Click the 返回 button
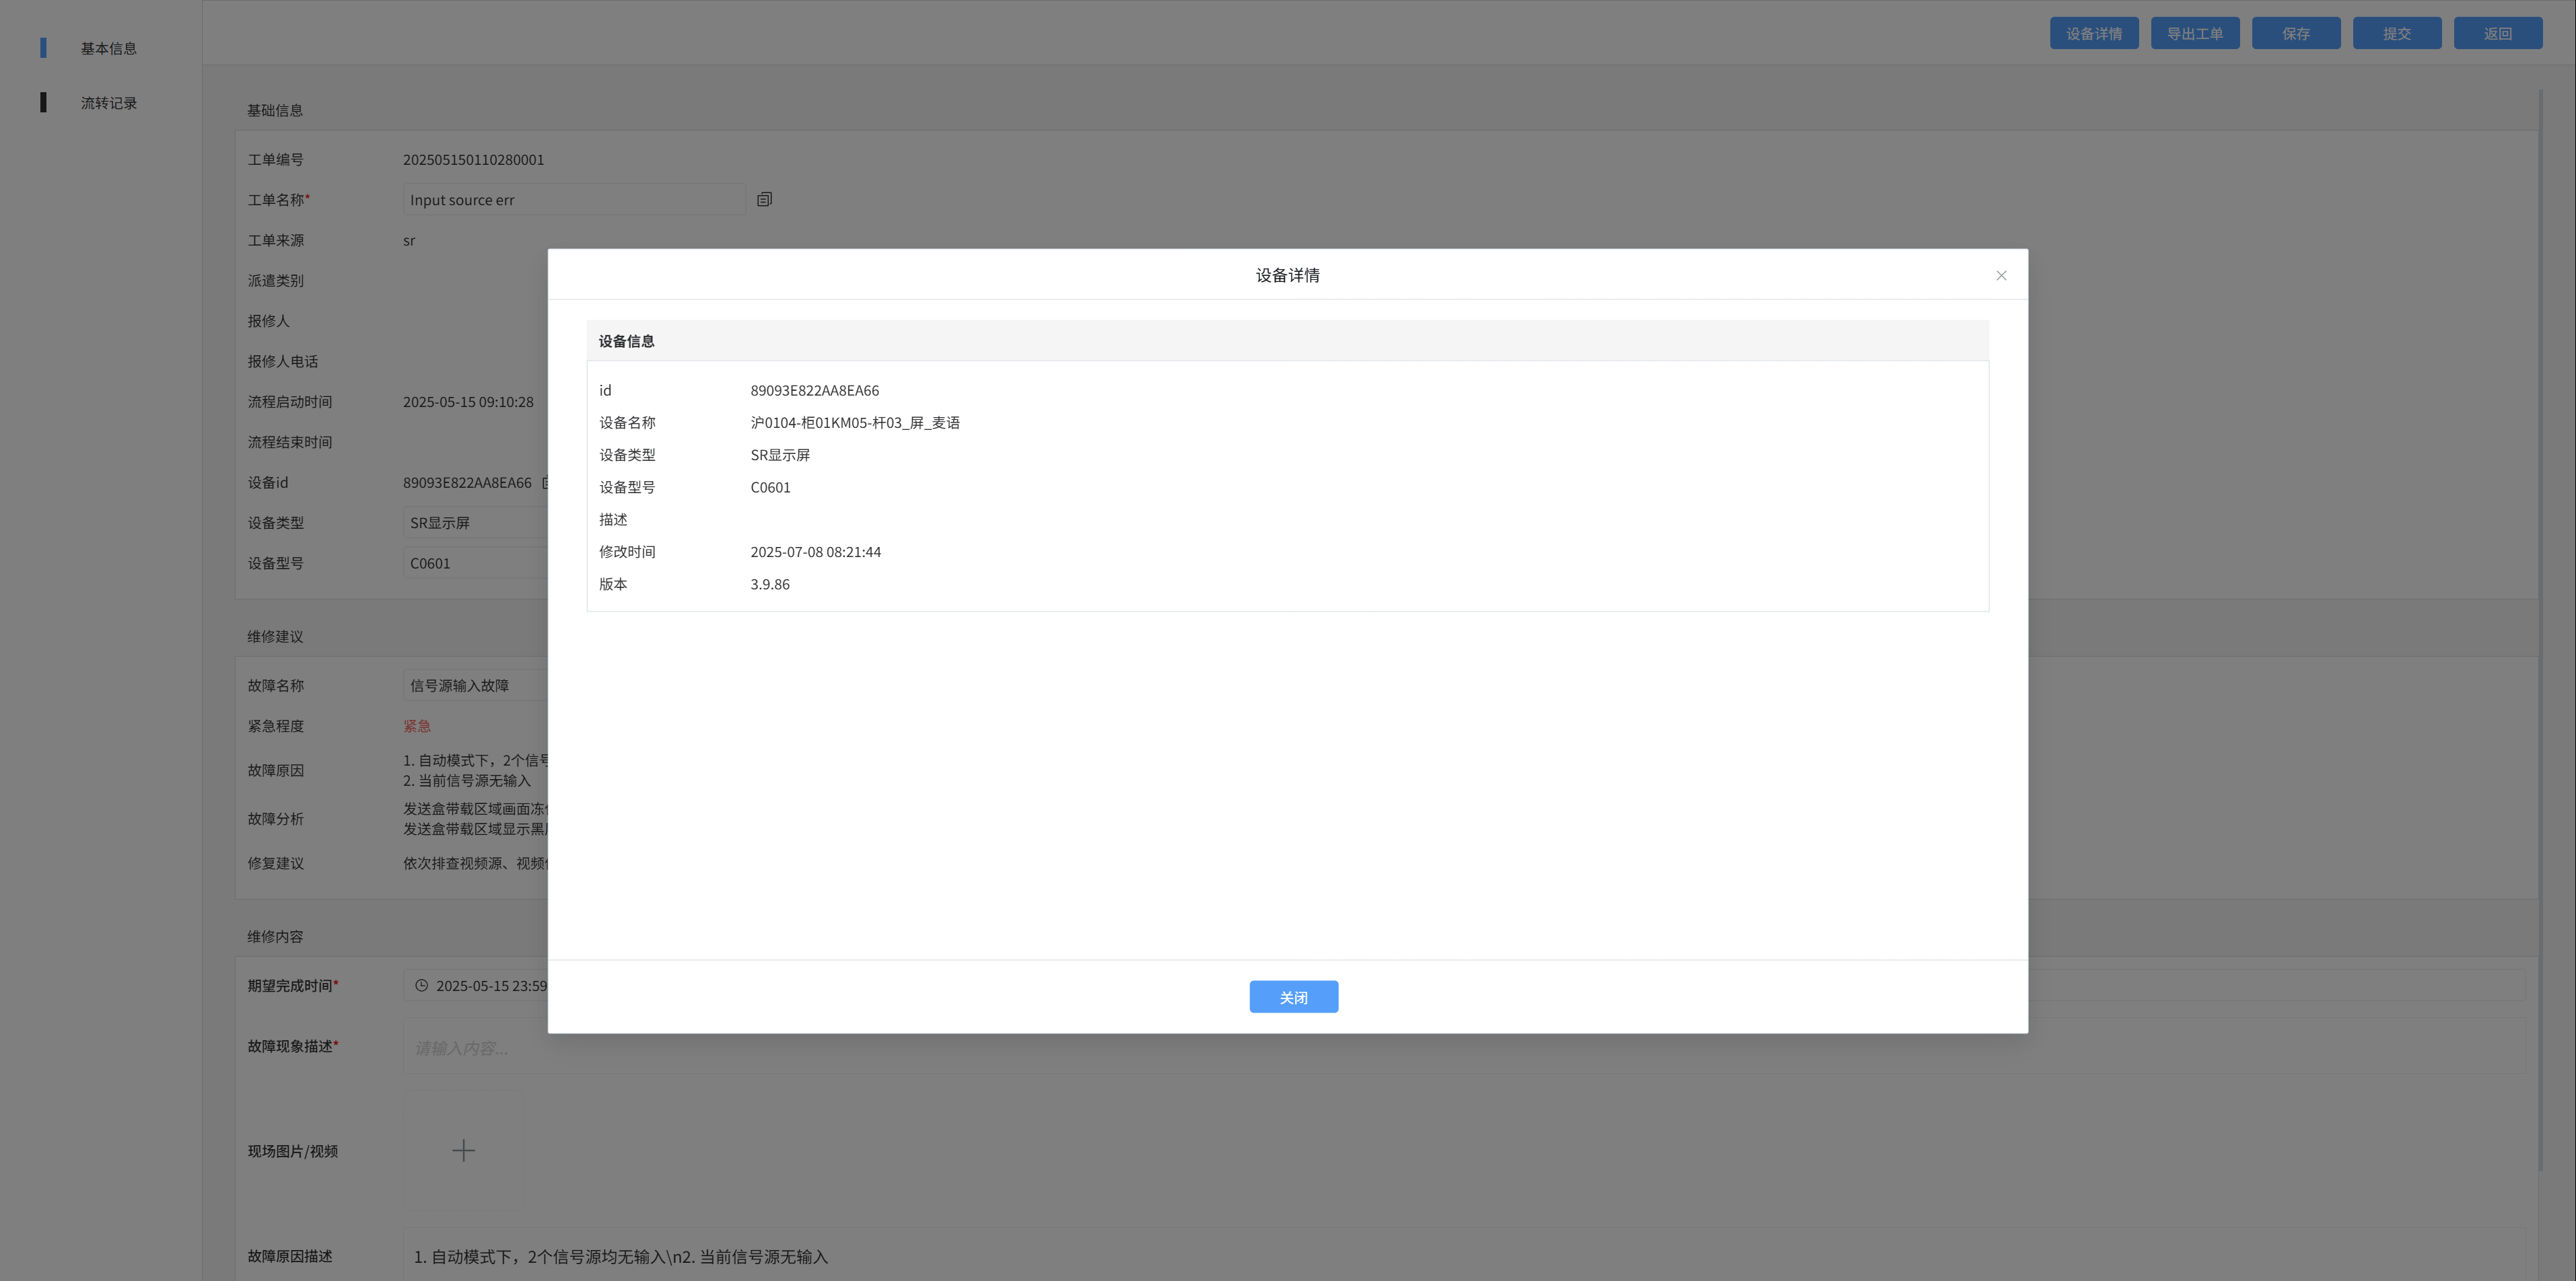Screen dimensions: 2576x1281 click(x=2498, y=33)
